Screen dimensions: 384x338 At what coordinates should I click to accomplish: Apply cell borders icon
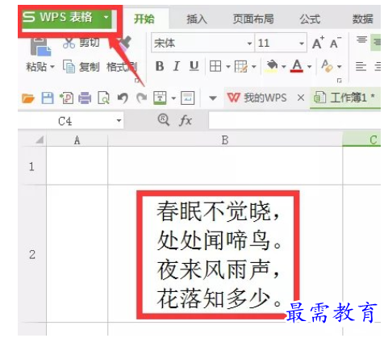tap(215, 66)
